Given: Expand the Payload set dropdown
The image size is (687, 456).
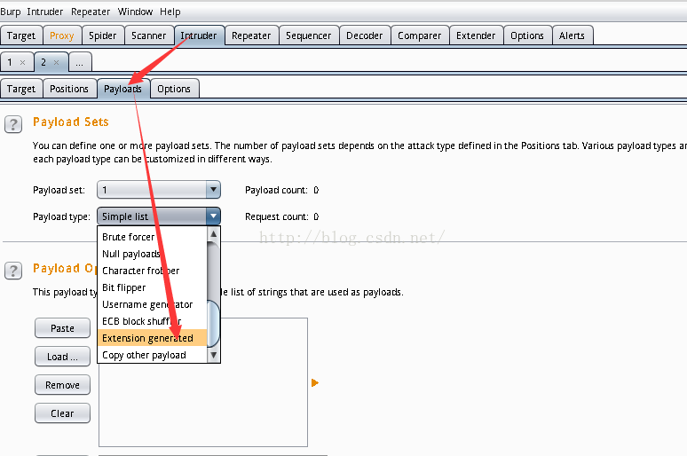Looking at the screenshot, I should coord(159,190).
